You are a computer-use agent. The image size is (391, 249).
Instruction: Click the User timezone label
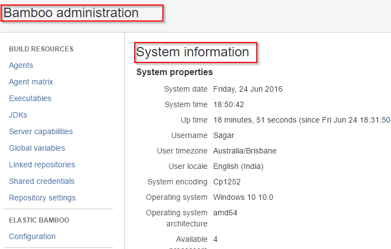tap(182, 151)
